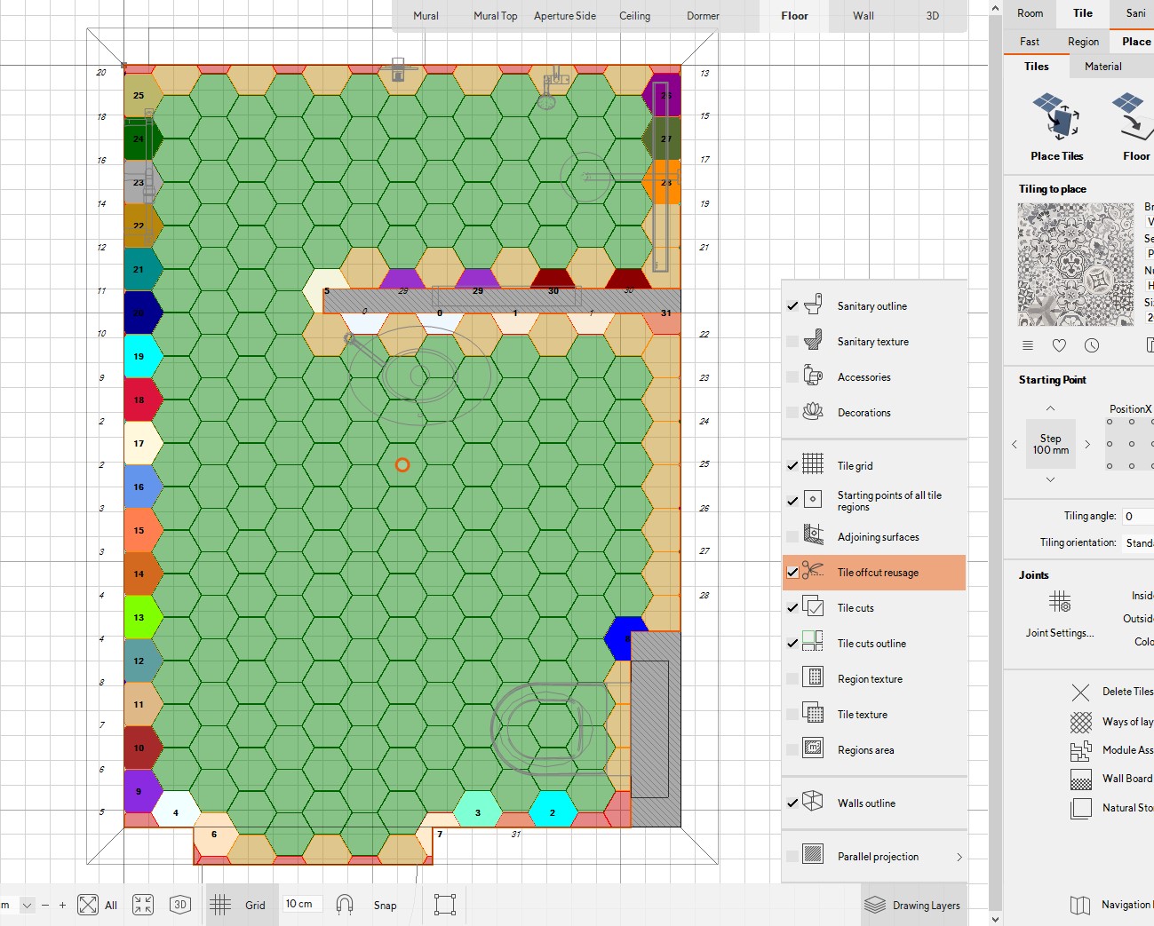Screen dimensions: 1154x926
Task: Open the Tiling orientation dropdown
Action: click(1138, 542)
